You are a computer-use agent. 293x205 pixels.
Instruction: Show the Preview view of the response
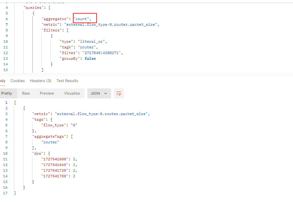pyautogui.click(x=47, y=93)
